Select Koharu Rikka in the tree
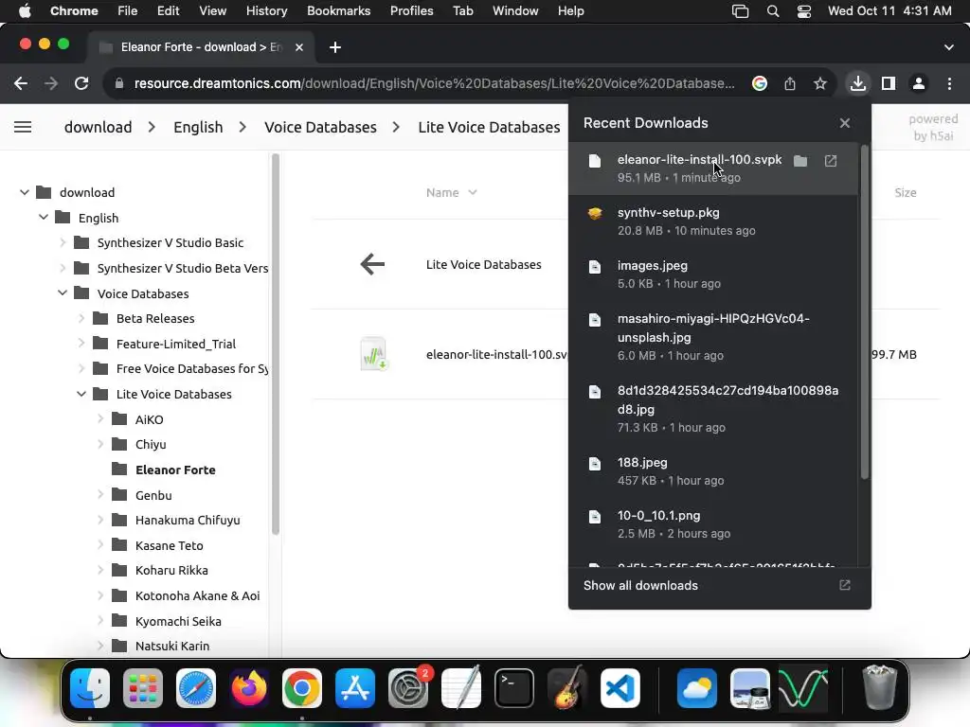The image size is (970, 727). (x=171, y=570)
